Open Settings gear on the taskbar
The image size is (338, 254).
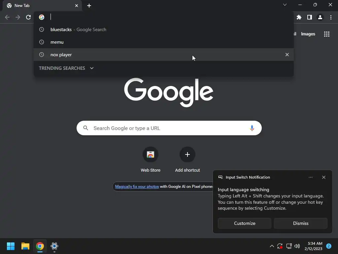point(54,246)
